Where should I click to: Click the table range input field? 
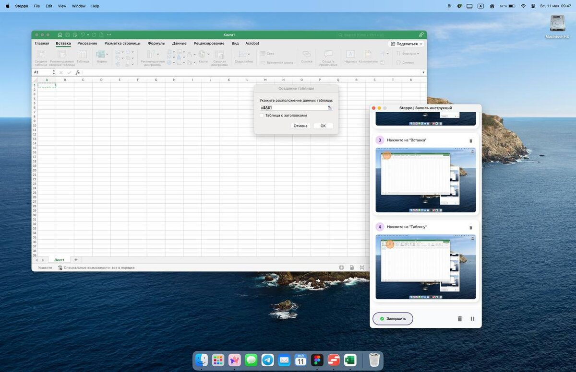293,107
